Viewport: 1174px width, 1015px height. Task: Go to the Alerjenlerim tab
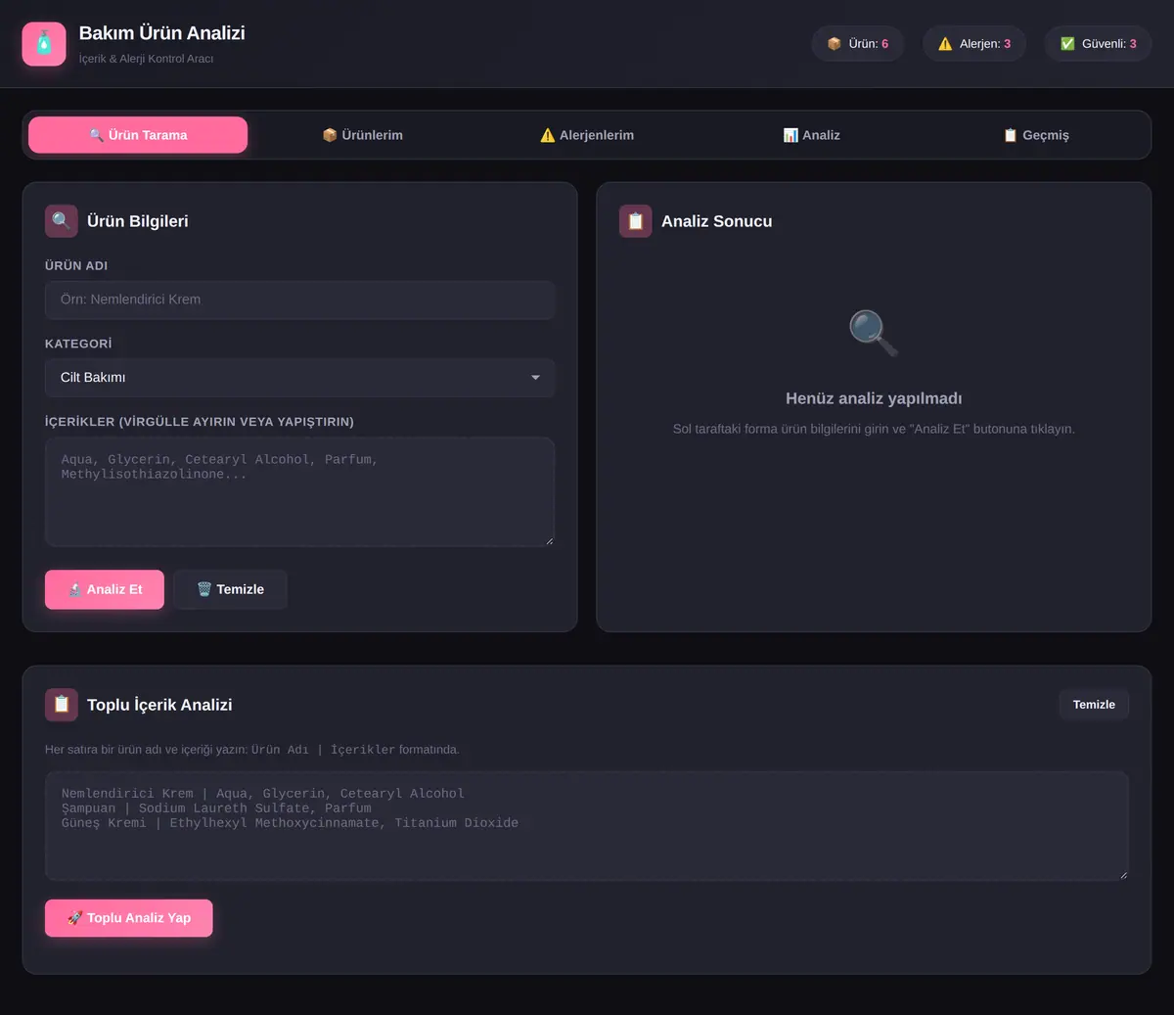(587, 135)
